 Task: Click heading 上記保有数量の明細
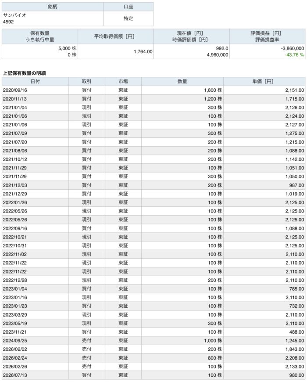(24, 73)
